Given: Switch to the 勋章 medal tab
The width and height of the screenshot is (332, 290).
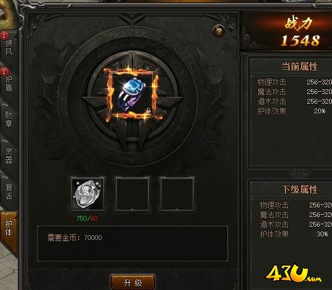Looking at the screenshot, I should tap(9, 119).
